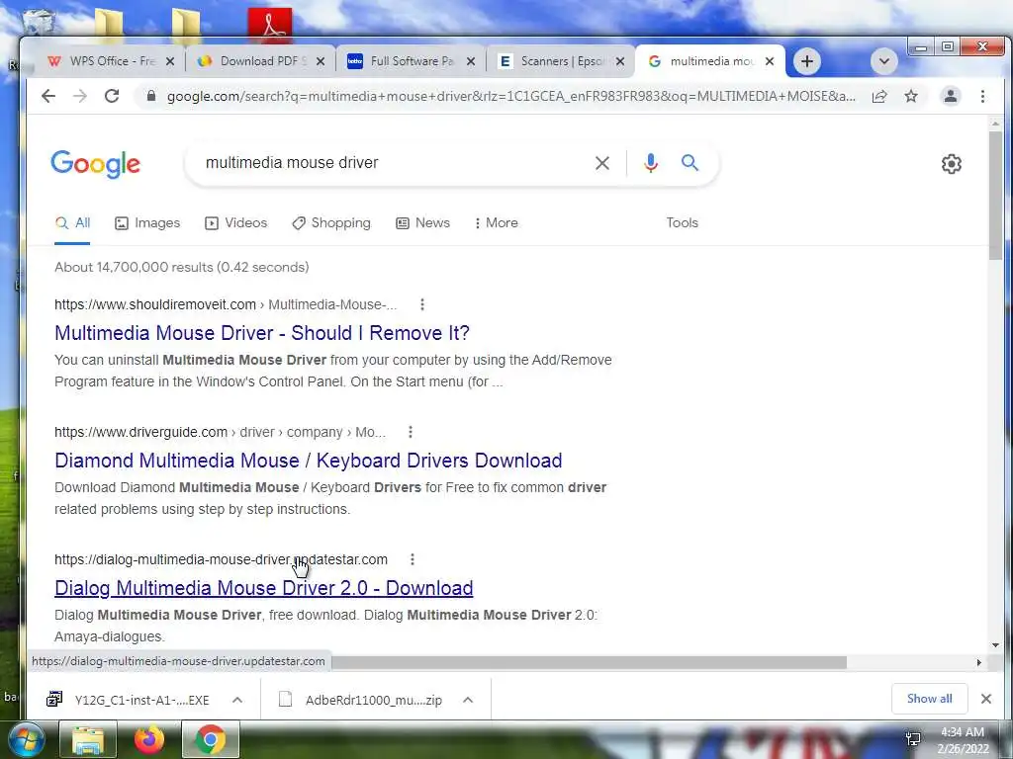The image size is (1013, 759).
Task: Open Diamond Multimedia Mouse Keyboard Drivers link
Action: pyautogui.click(x=309, y=461)
